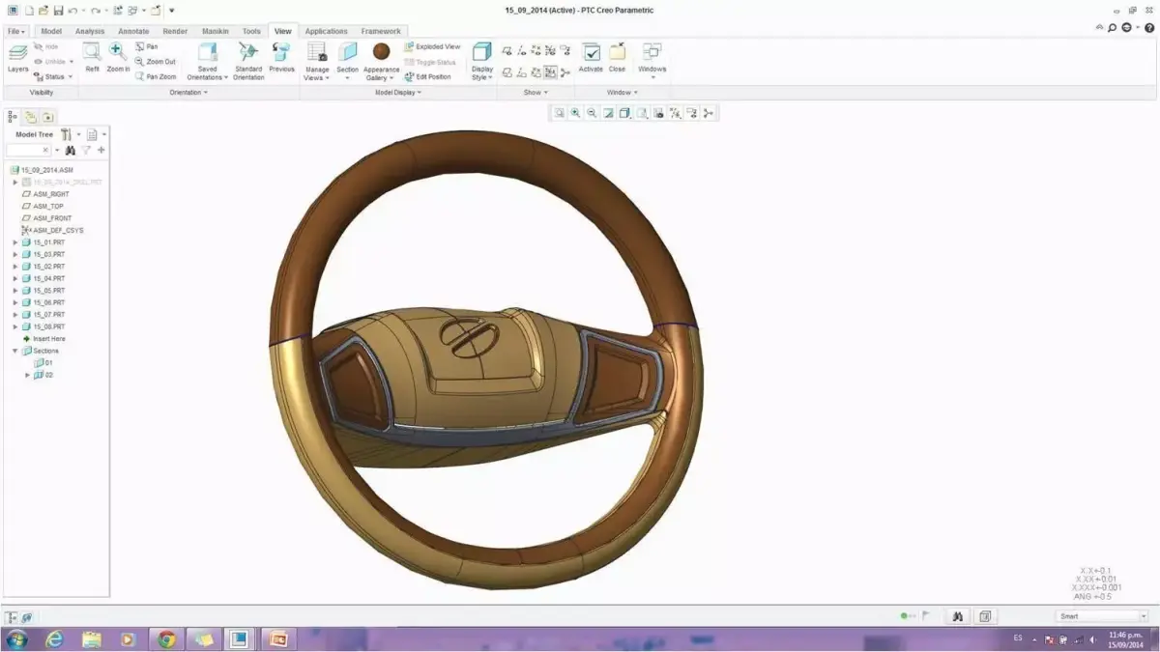
Task: Click the Save icon in quick access toolbar
Action: (x=58, y=10)
